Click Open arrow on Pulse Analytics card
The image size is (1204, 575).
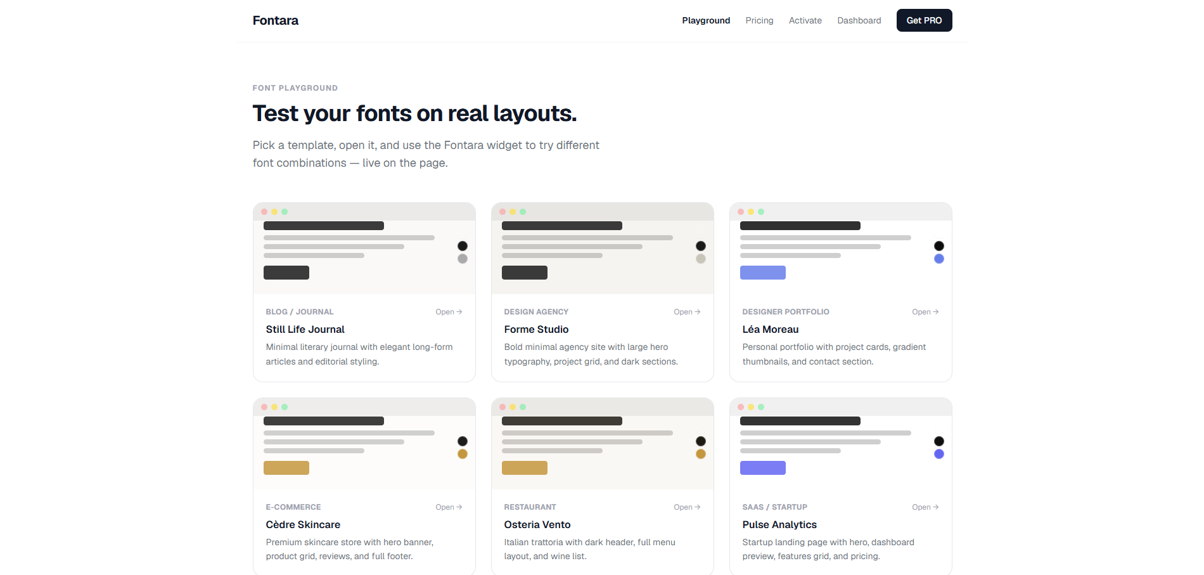pos(925,507)
